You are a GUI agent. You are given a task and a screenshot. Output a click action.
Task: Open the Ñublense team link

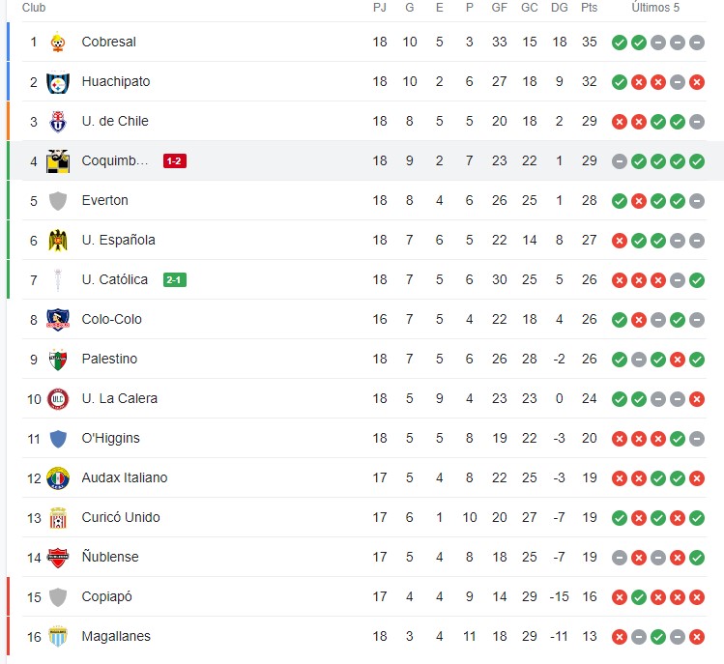110,557
